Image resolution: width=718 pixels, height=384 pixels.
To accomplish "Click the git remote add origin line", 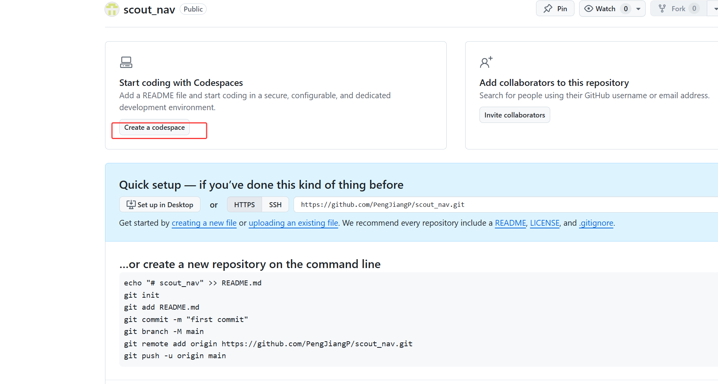I will point(268,344).
